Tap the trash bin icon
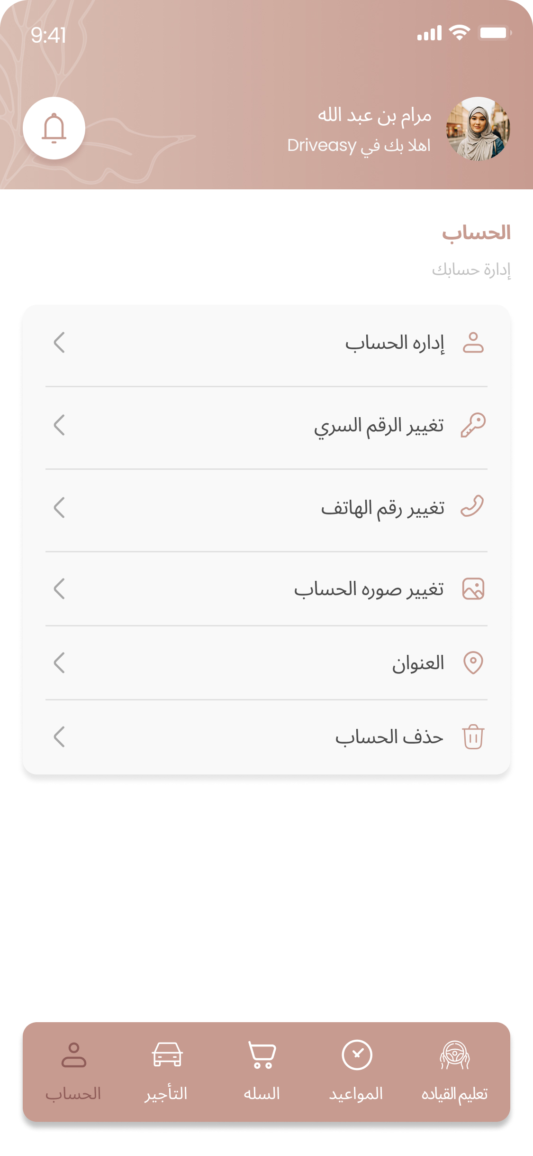Screen dimensions: 533x1156 pyautogui.click(x=473, y=736)
